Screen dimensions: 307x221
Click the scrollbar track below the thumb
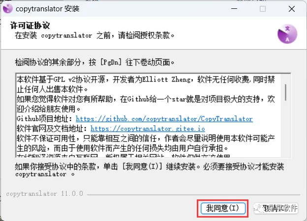285,129
